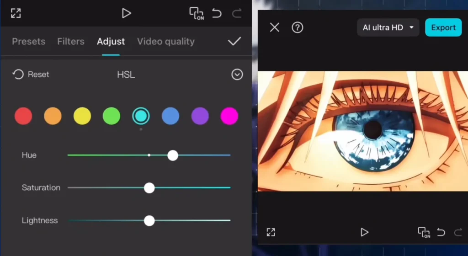The image size is (468, 256).
Task: Redo the change in left panel
Action: pos(237,13)
